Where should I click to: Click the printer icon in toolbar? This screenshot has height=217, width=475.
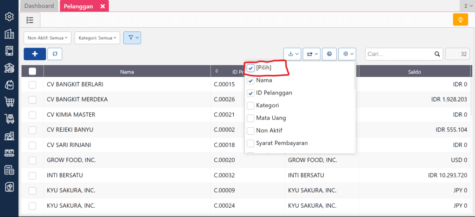tap(329, 54)
